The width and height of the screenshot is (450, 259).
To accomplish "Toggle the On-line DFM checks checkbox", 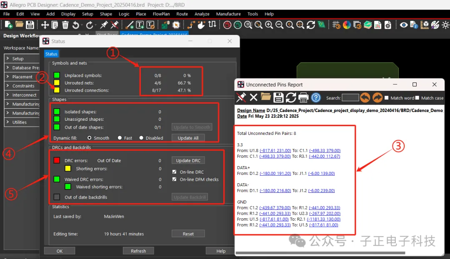I will click(174, 179).
